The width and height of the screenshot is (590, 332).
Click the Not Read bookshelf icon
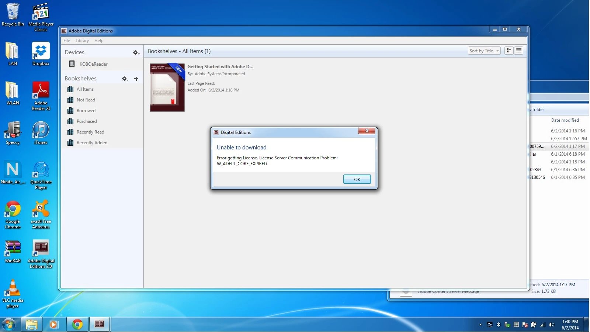[70, 100]
